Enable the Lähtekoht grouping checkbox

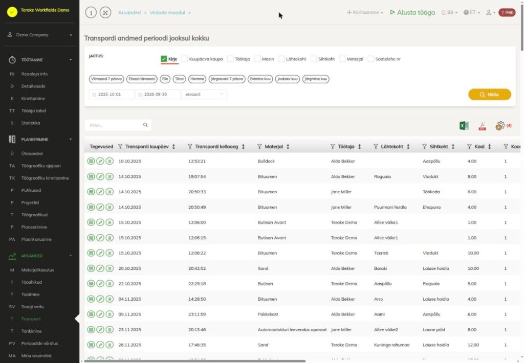pyautogui.click(x=282, y=59)
